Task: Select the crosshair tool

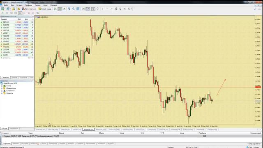Action: (x=98, y=9)
